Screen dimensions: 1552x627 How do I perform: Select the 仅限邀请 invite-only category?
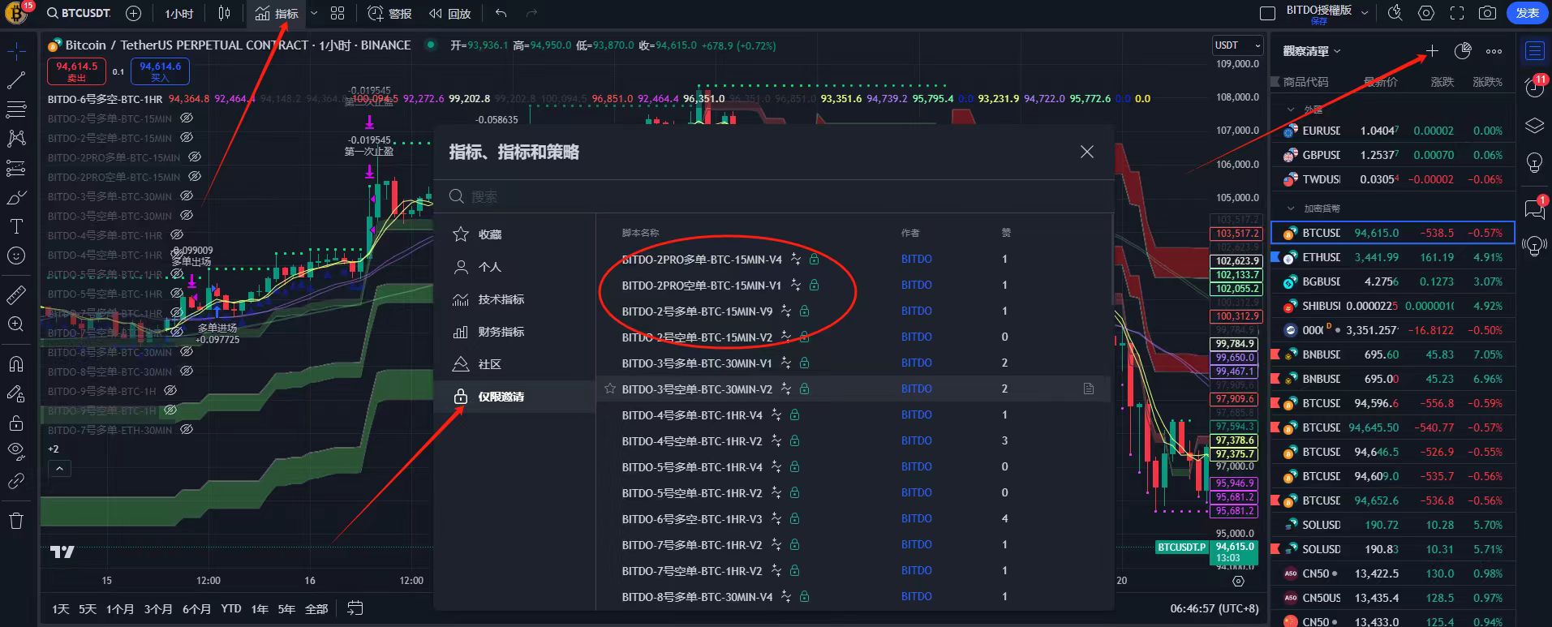pos(514,397)
